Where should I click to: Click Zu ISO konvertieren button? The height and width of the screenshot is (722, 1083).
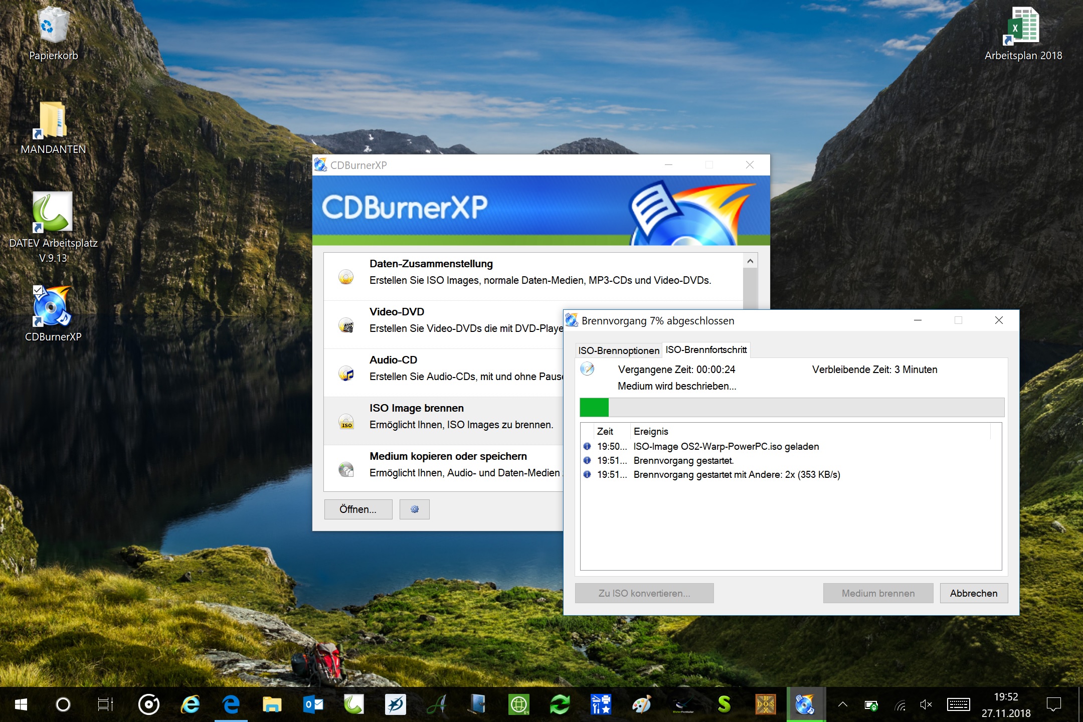[644, 593]
